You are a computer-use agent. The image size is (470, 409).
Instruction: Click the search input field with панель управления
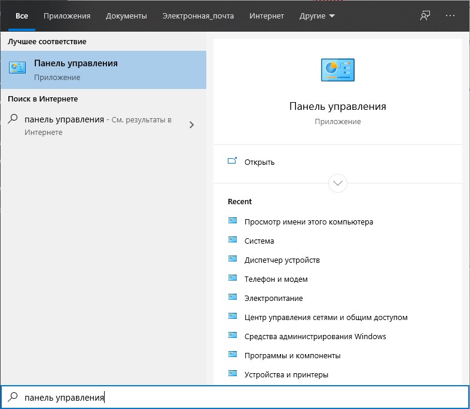[x=239, y=397]
